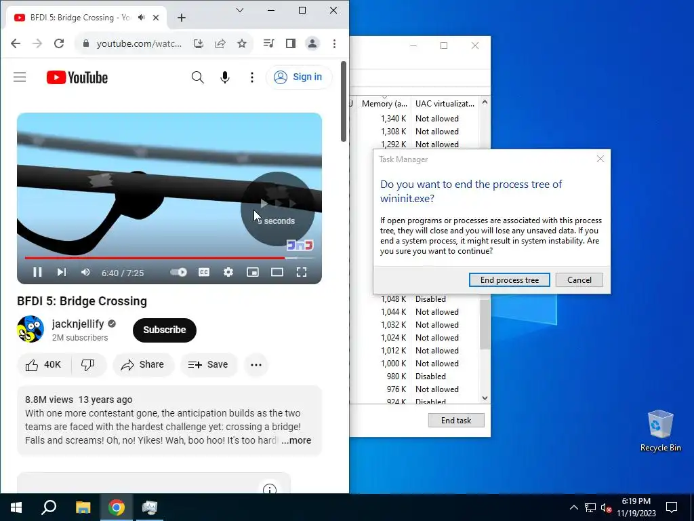The width and height of the screenshot is (694, 521).
Task: Open YouTube search
Action: pyautogui.click(x=197, y=77)
